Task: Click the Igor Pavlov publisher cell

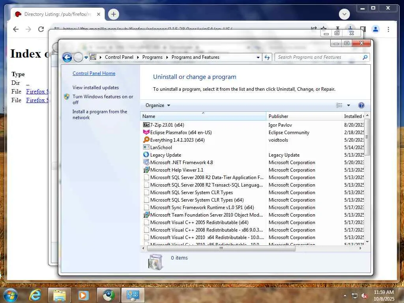Action: 280,125
